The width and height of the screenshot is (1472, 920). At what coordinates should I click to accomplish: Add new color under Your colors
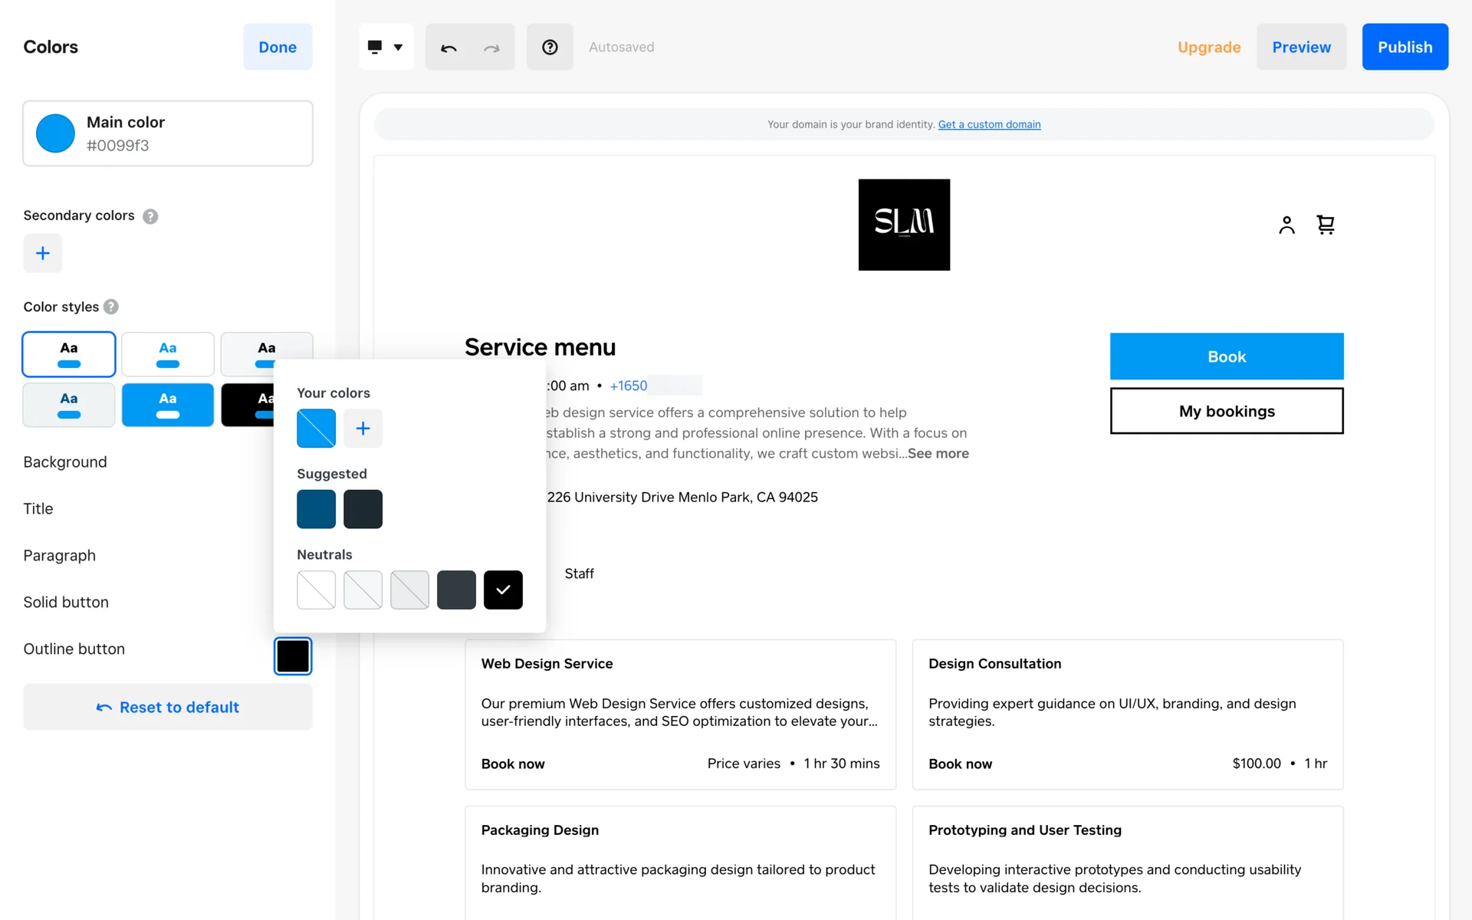click(x=363, y=429)
